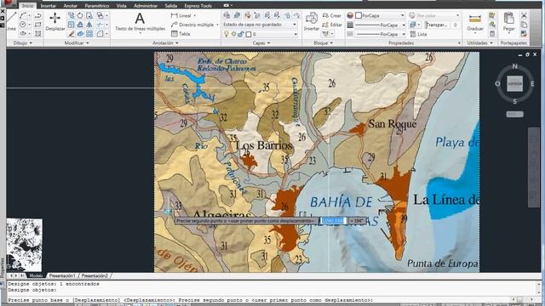Open the Directriz múltiple dropdown arrow
The width and height of the screenshot is (545, 306).
pos(217,25)
